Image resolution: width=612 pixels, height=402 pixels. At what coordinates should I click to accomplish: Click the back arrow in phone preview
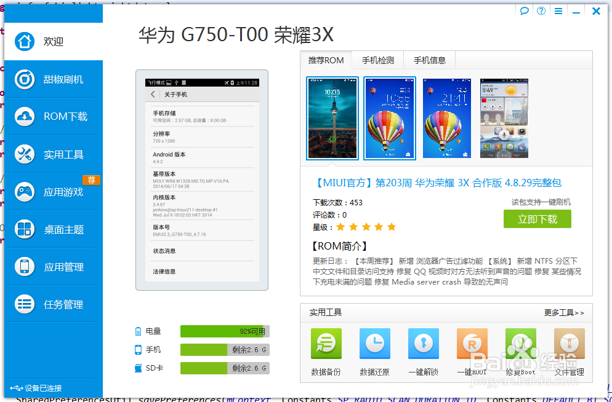pos(153,94)
